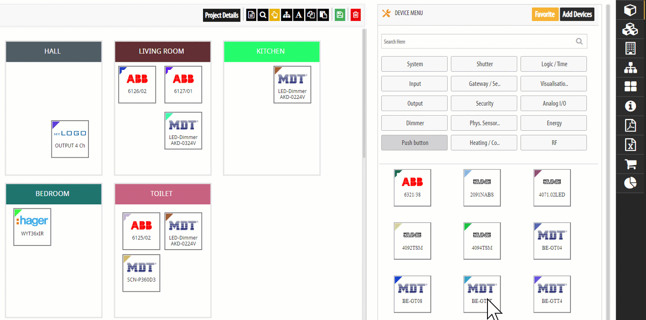Select JUNG 4071.02LED device
646x320 pixels.
point(552,188)
